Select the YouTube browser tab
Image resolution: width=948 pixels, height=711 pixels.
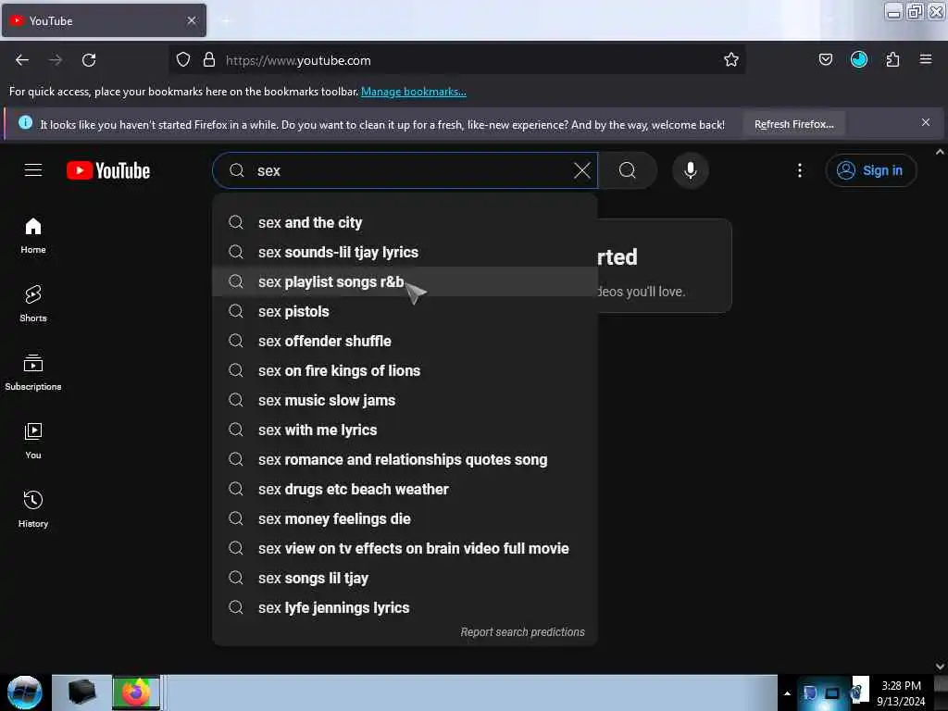pyautogui.click(x=104, y=20)
